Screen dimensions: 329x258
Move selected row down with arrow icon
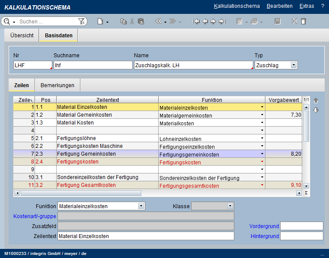316,110
